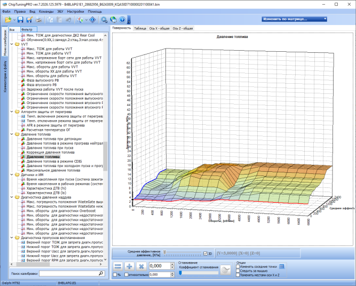Click the compare charts toolbar icon
The image size is (356, 286).
[80, 20]
